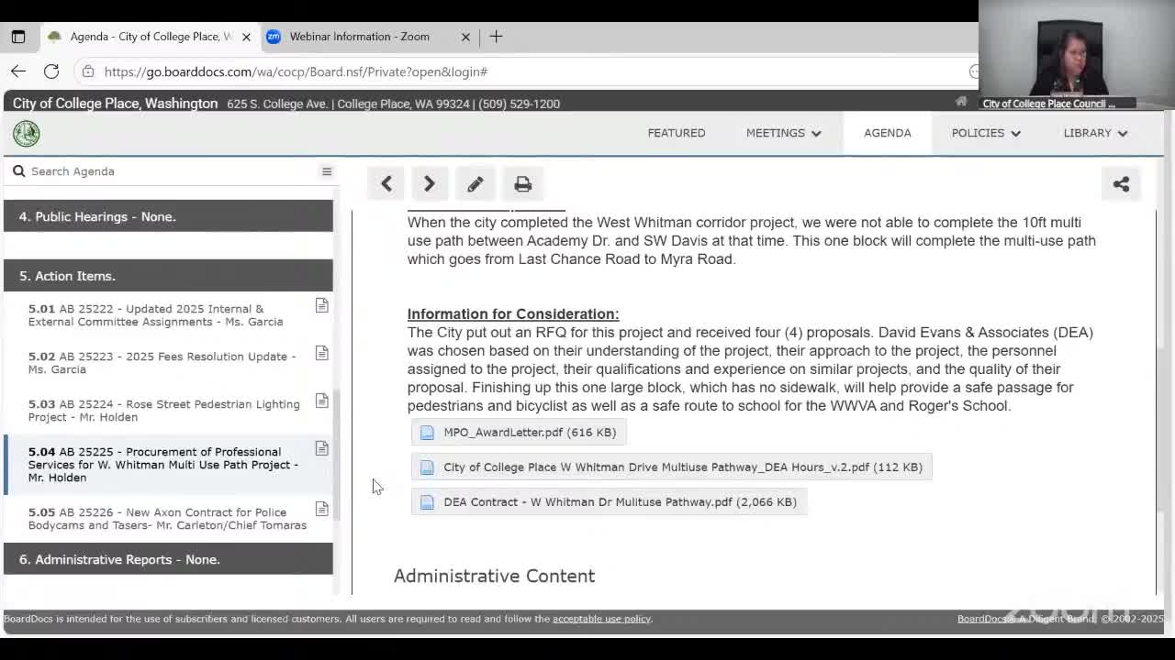The image size is (1175, 660).
Task: Reload the page with the refresh icon
Action: (51, 71)
